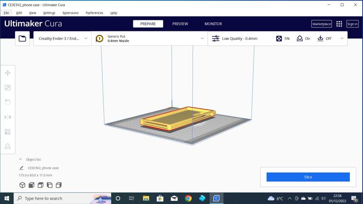Click the Cura taskbar icon
363x204 pixels.
216,198
